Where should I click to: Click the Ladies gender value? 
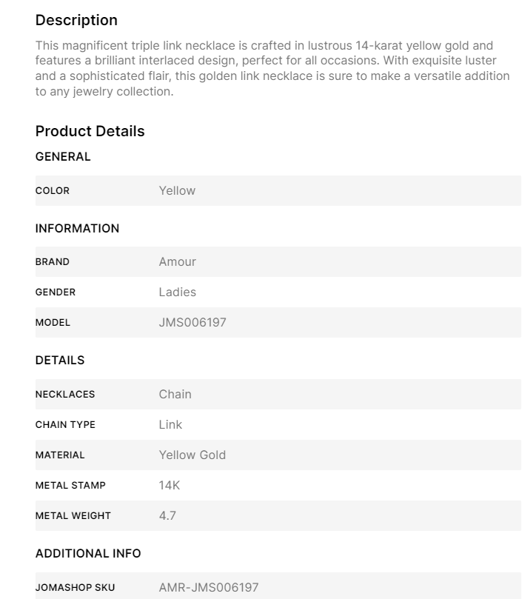[177, 292]
